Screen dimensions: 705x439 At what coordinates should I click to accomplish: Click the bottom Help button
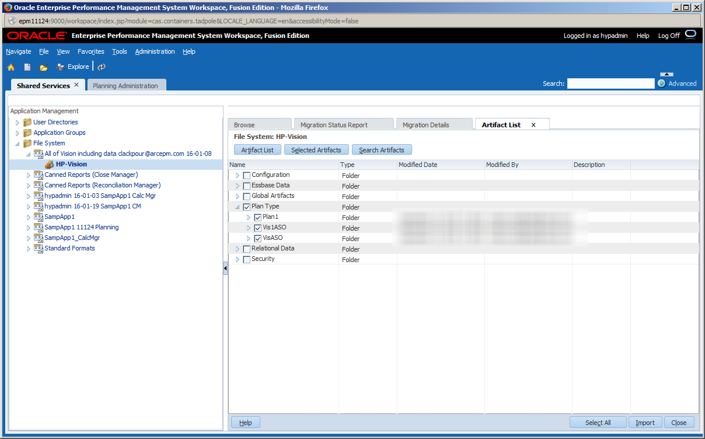246,423
